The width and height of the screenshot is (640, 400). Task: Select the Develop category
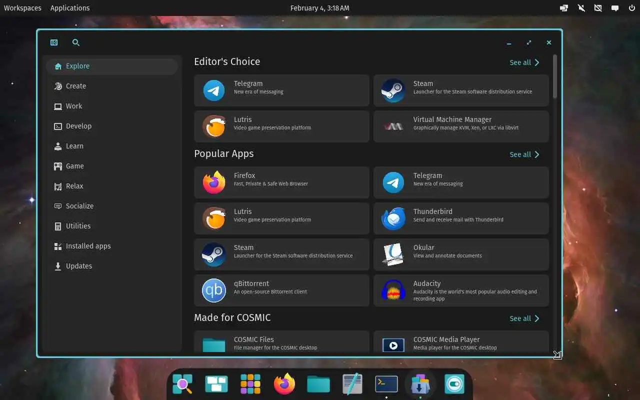[112, 126]
